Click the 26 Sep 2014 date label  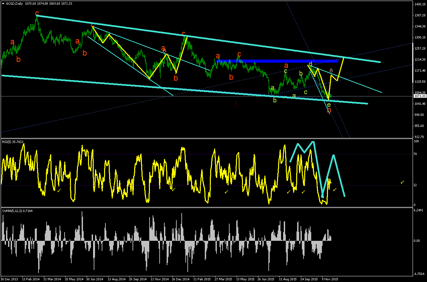(x=137, y=279)
